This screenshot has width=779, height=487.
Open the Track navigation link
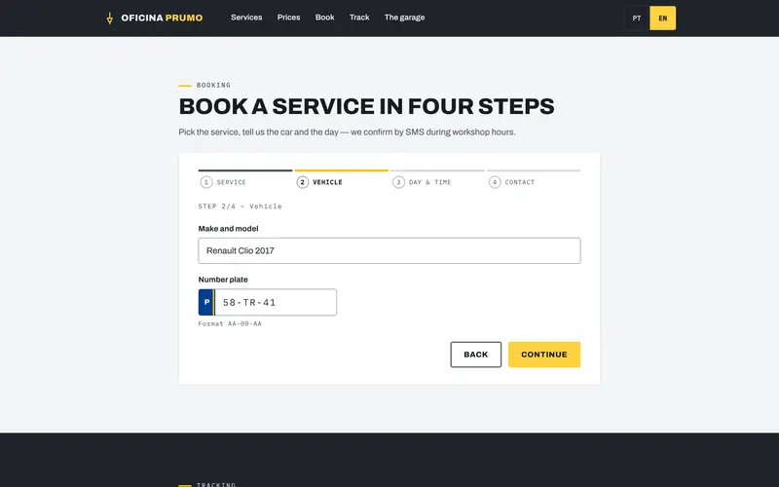[359, 18]
